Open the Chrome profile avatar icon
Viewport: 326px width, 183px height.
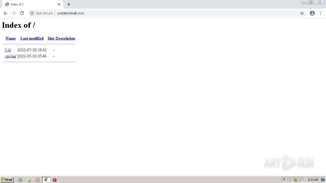[x=312, y=13]
